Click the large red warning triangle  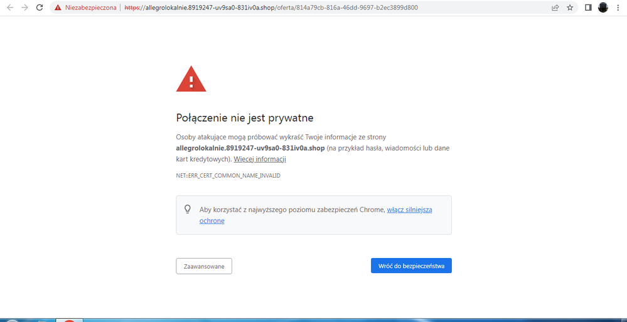pos(191,79)
